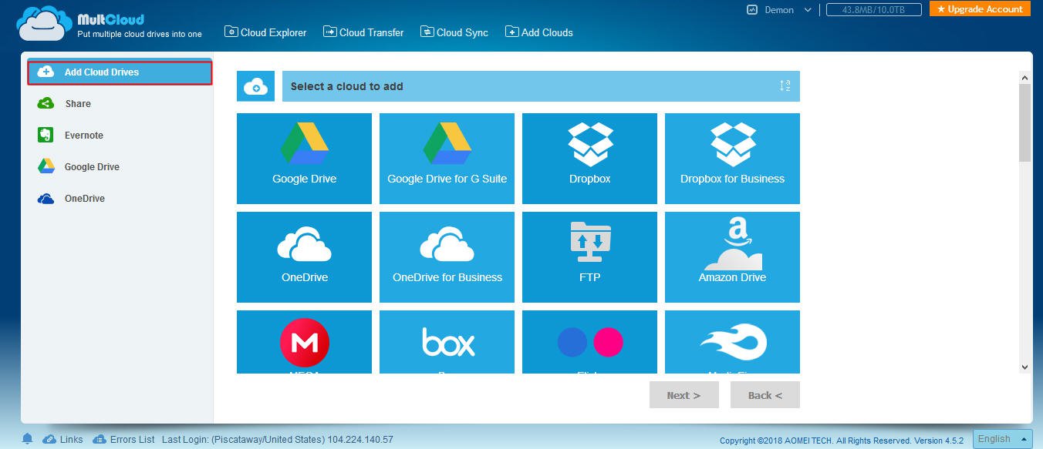1043x449 pixels.
Task: Choose the box cloud tile
Action: 447,342
